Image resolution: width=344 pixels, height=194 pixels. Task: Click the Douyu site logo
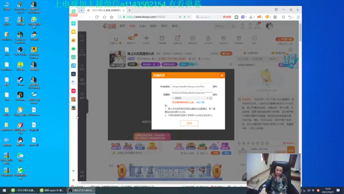point(109,26)
